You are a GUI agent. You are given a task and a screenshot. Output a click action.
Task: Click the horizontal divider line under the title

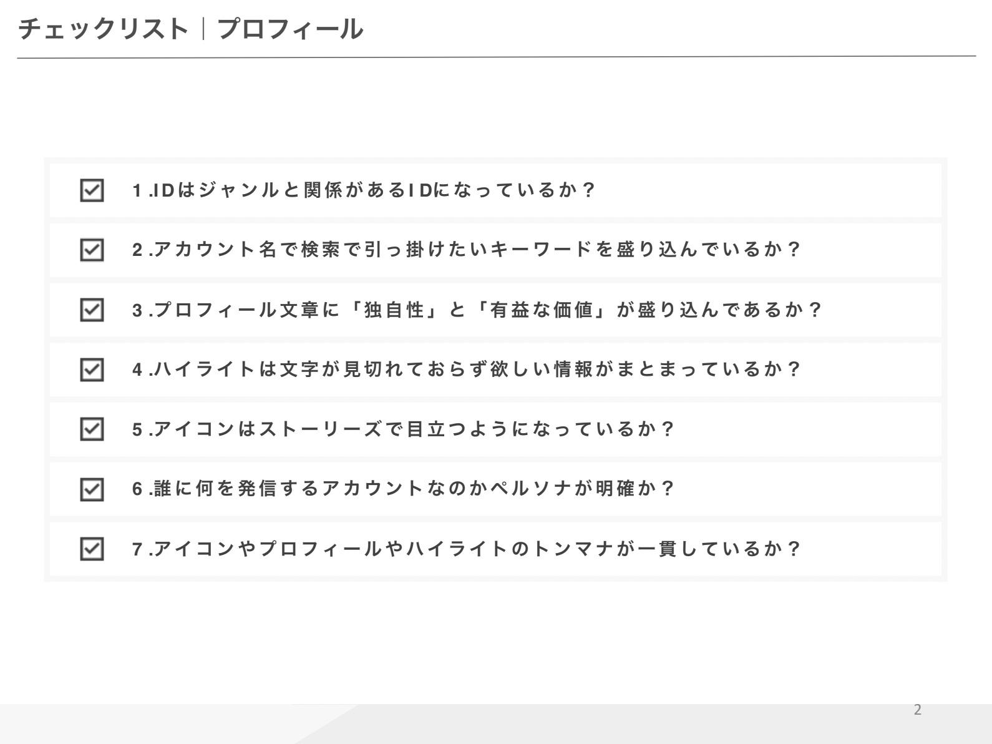[497, 57]
